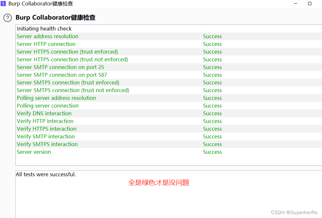This screenshot has height=218, width=322.
Task: Select the Server HTTP connection entry
Action: [46, 44]
